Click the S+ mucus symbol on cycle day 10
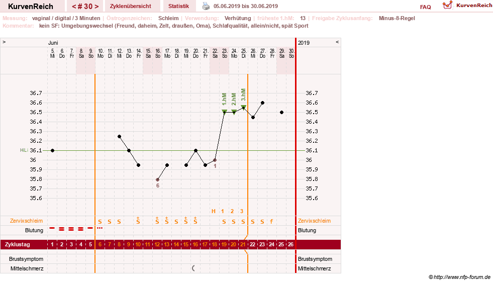 (138, 220)
